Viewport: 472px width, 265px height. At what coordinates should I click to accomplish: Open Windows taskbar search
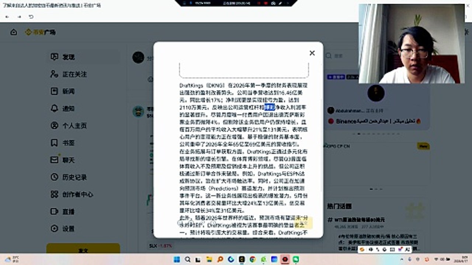pos(188,259)
